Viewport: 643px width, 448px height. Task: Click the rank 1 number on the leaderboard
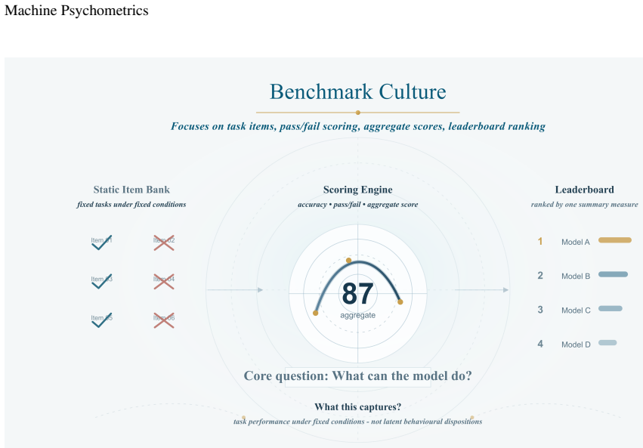point(540,242)
